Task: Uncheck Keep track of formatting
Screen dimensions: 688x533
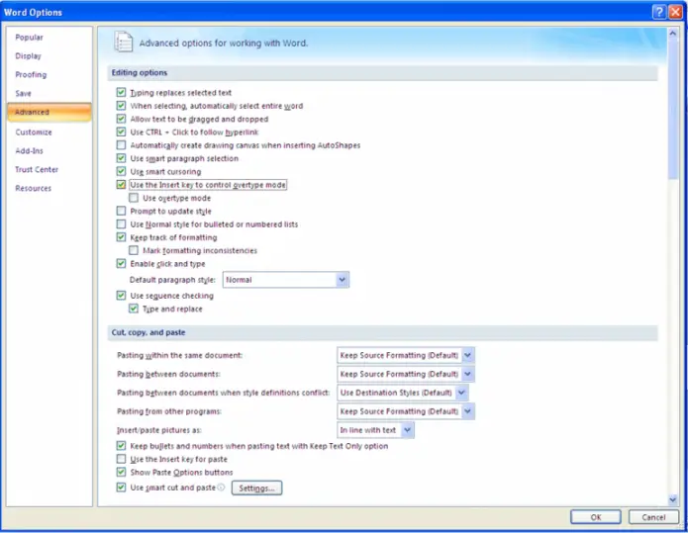Action: pos(121,237)
